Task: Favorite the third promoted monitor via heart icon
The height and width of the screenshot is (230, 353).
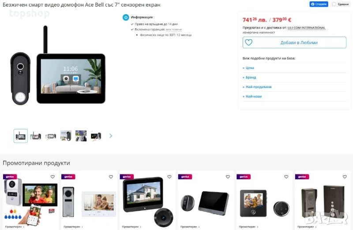Action: [169, 177]
